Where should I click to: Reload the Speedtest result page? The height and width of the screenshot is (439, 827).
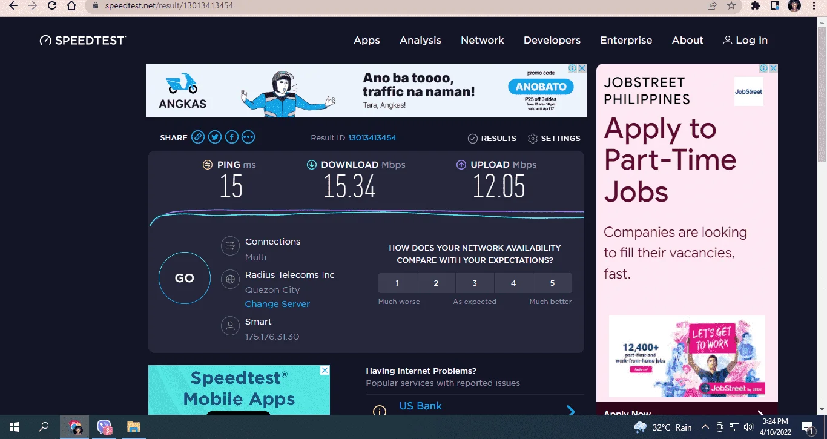[x=52, y=6]
